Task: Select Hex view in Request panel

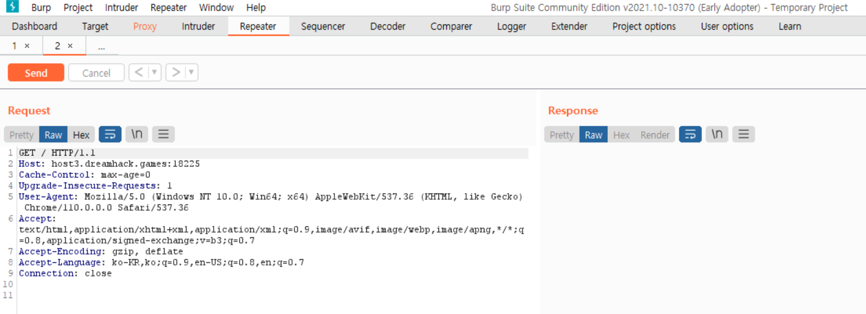Action: point(81,135)
